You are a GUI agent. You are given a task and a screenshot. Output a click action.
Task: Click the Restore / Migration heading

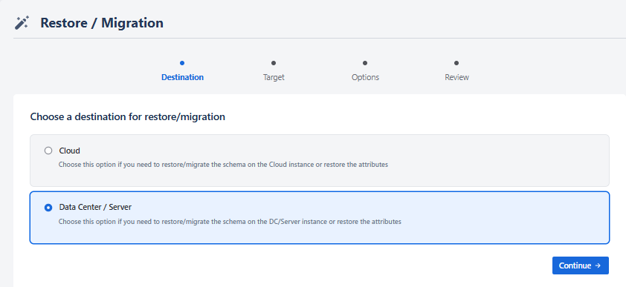102,23
